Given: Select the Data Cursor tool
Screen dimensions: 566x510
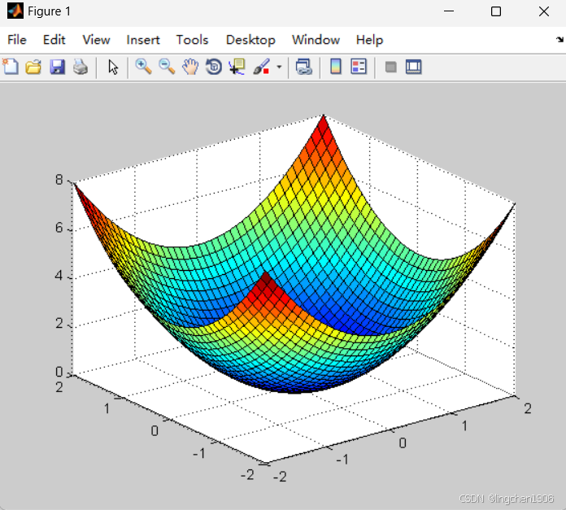Looking at the screenshot, I should click(237, 68).
